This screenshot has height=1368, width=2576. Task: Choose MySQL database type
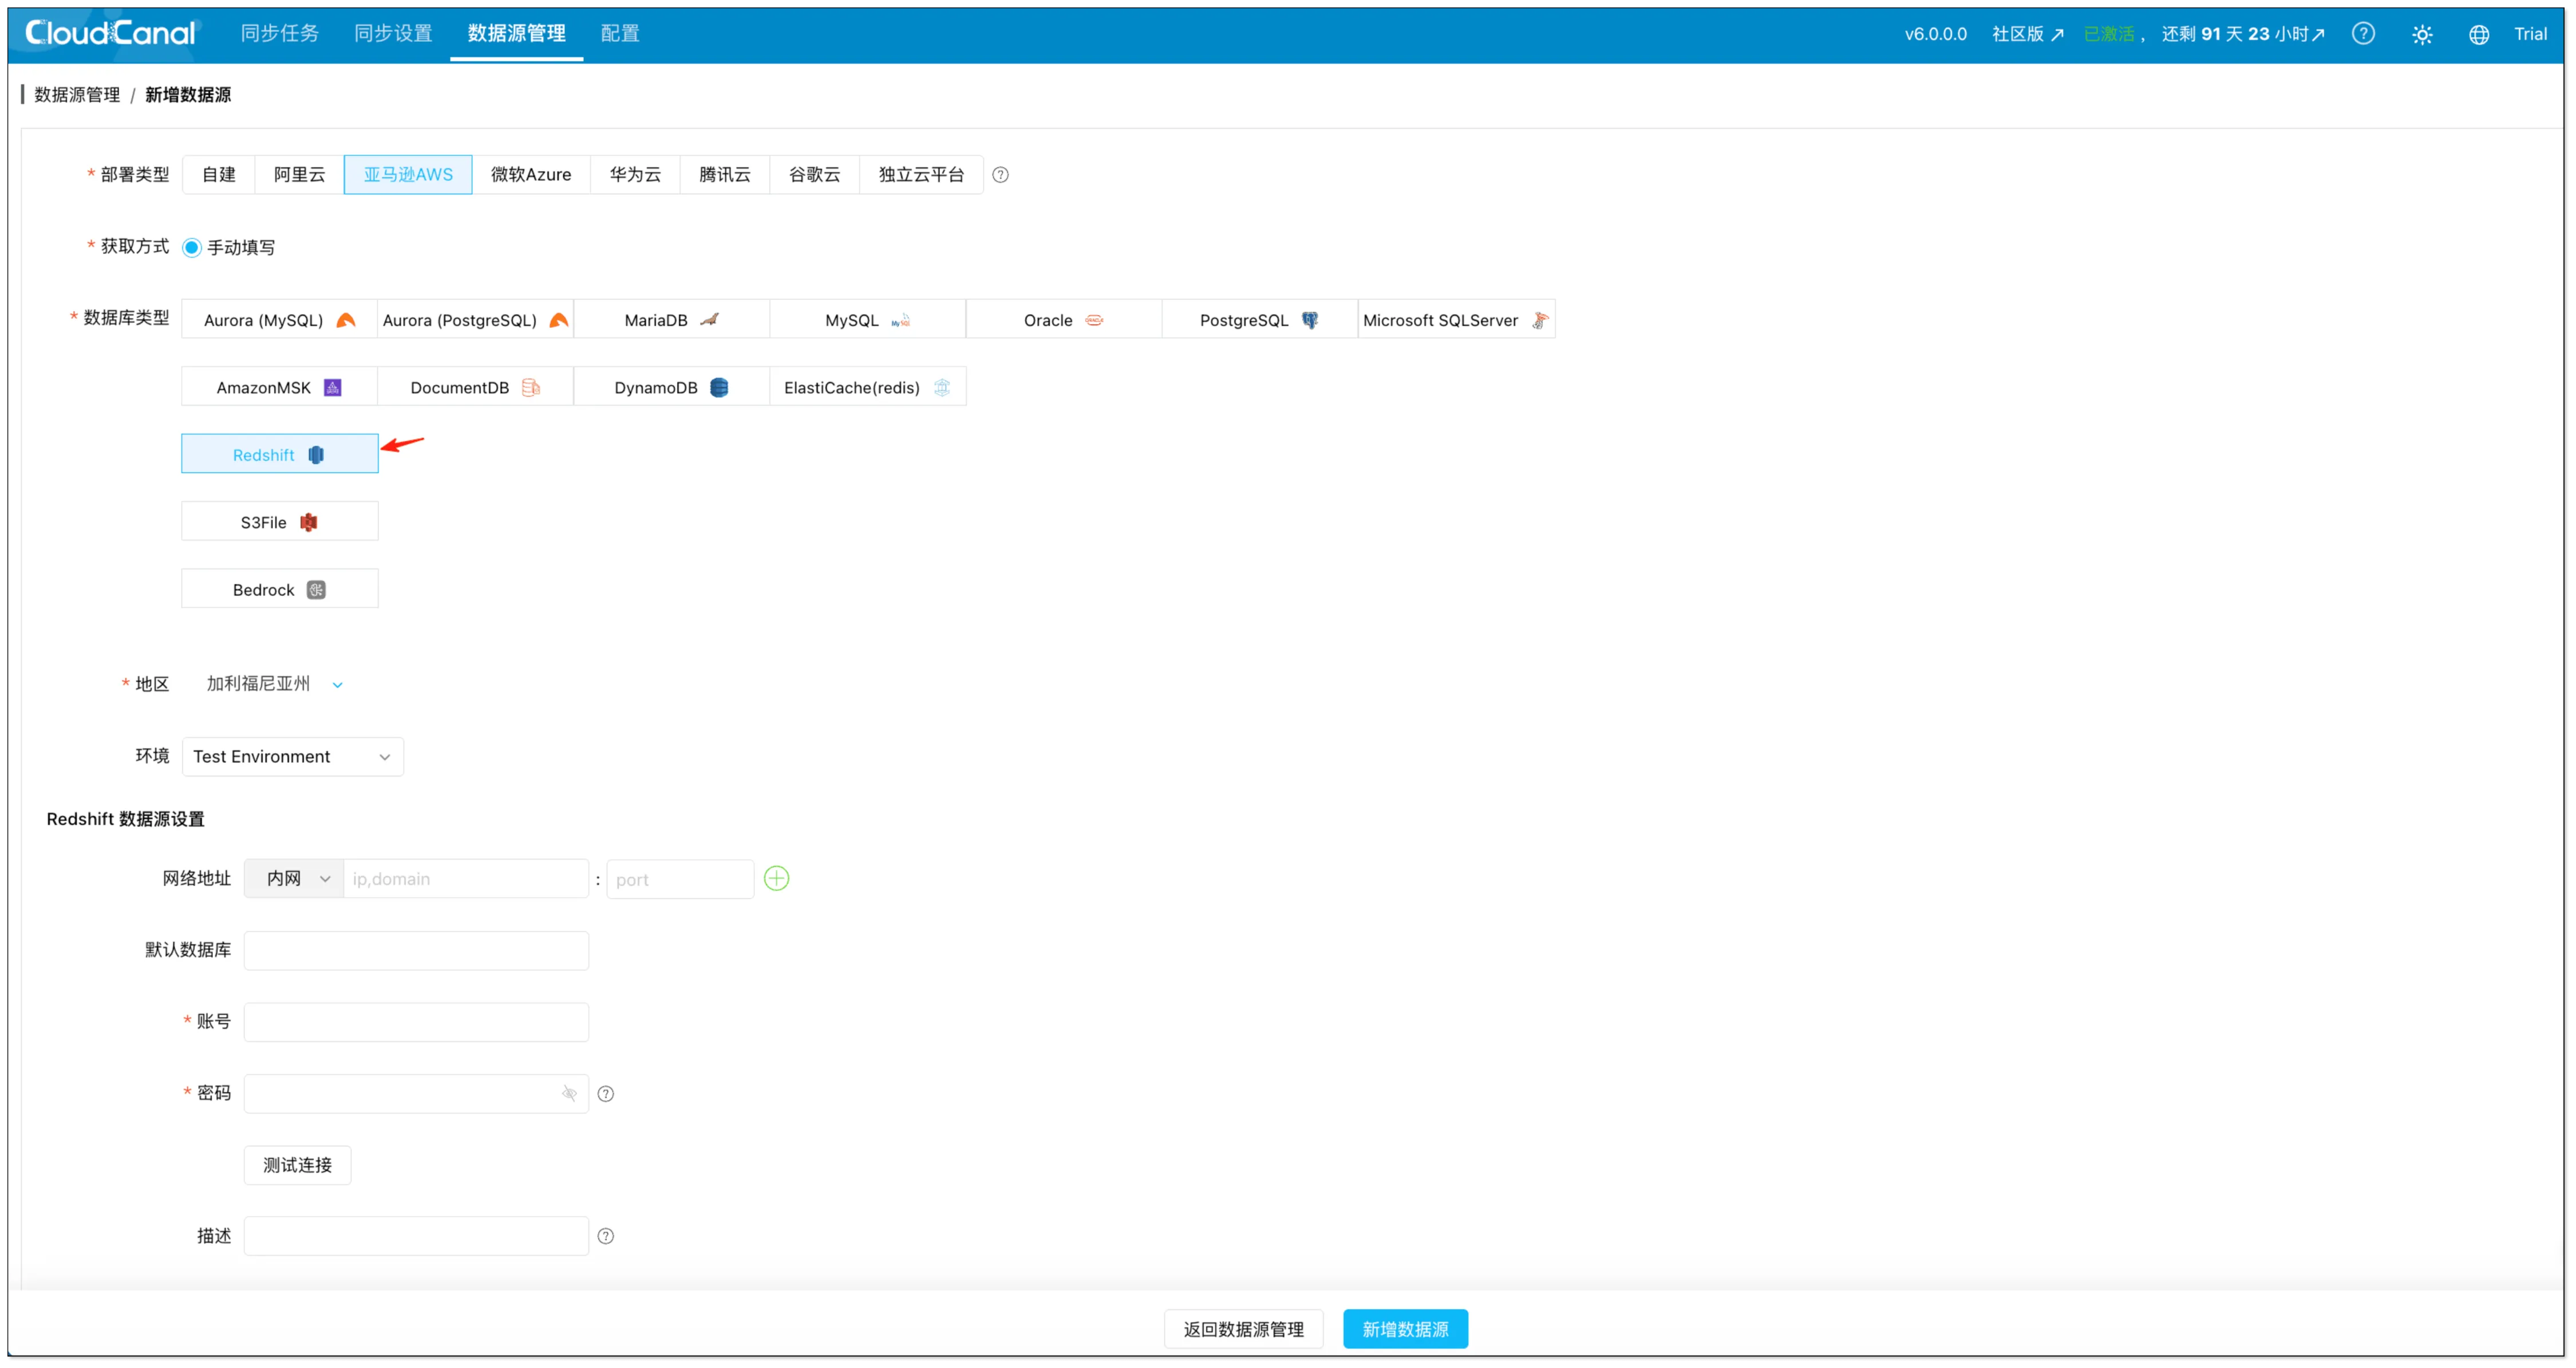(x=867, y=320)
